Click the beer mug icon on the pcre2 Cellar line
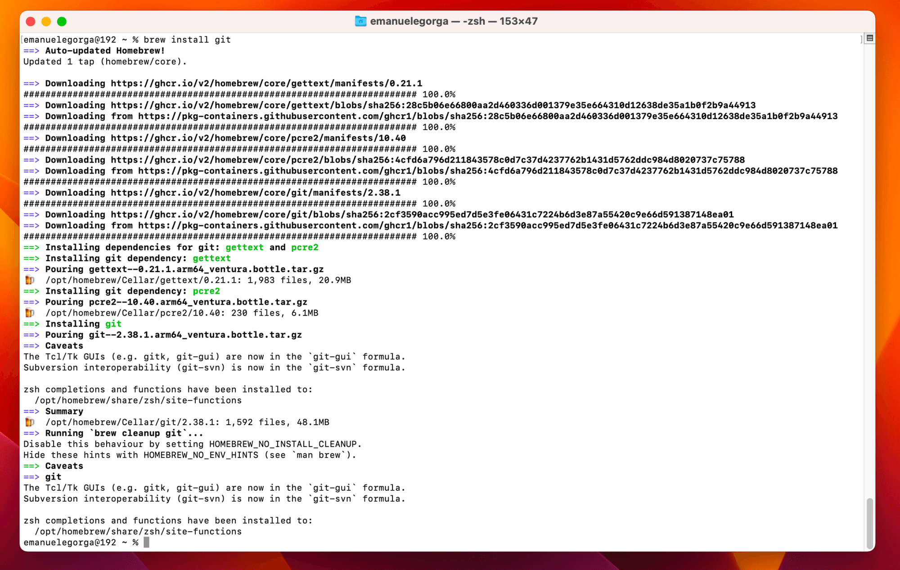 [x=30, y=313]
